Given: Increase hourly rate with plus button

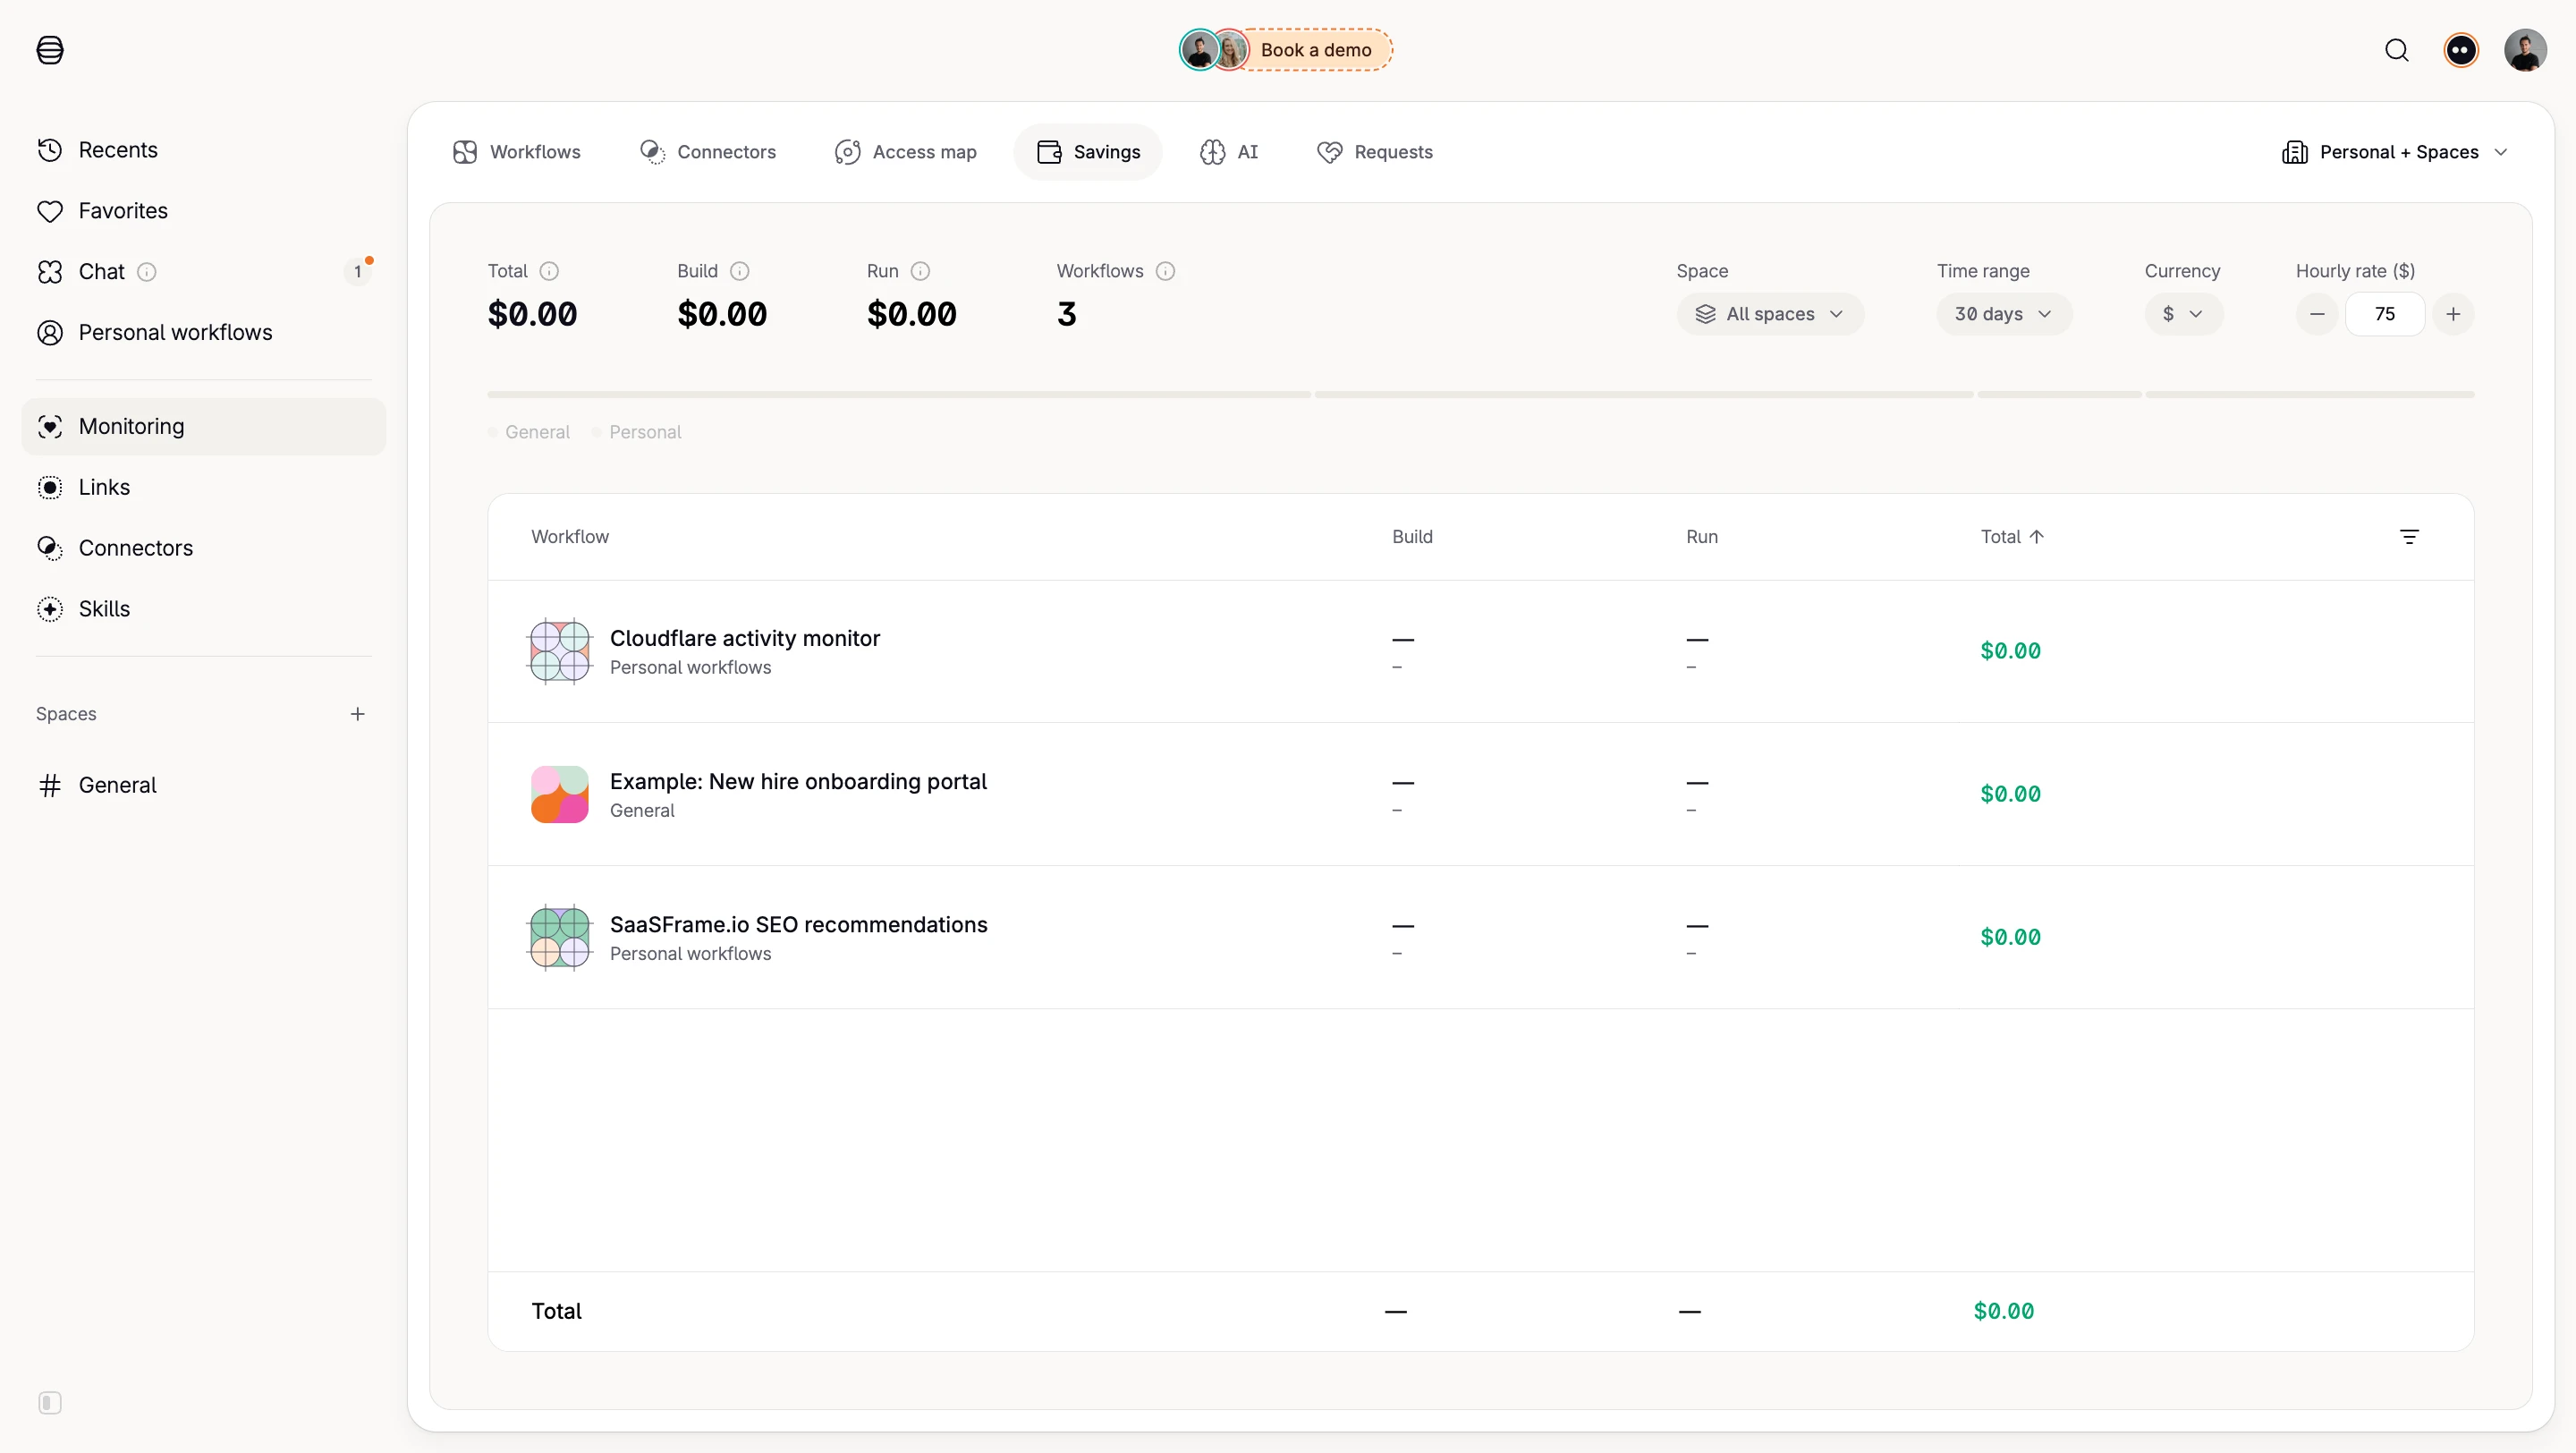Looking at the screenshot, I should (2453, 314).
